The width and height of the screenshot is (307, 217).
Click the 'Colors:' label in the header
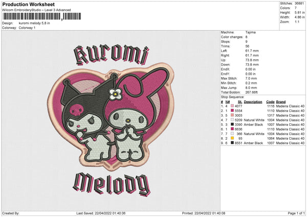286,8
